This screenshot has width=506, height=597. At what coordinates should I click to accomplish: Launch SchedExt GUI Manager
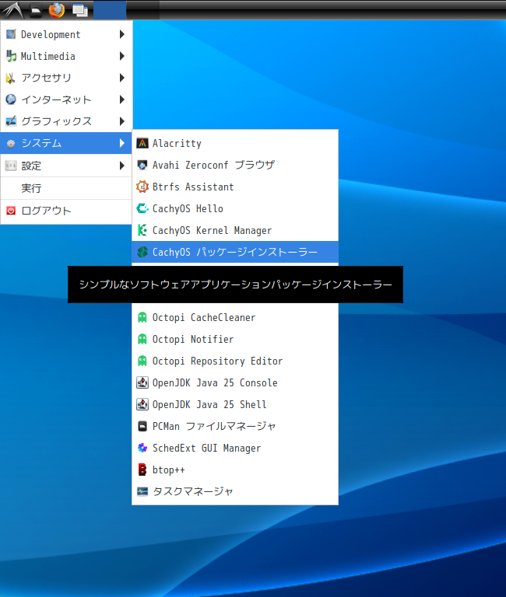coord(235,448)
